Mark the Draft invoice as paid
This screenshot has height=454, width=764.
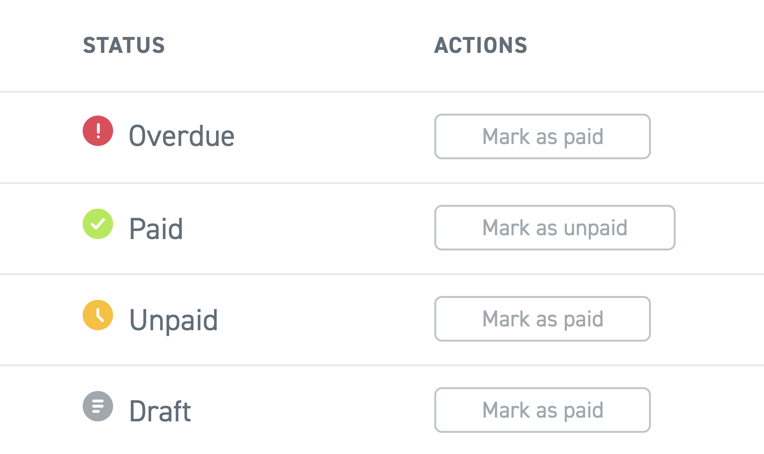[543, 410]
